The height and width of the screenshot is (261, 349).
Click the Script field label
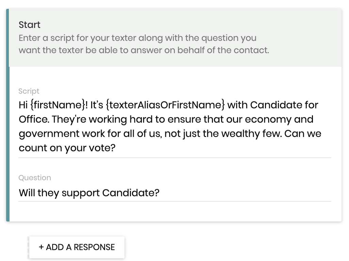point(29,91)
